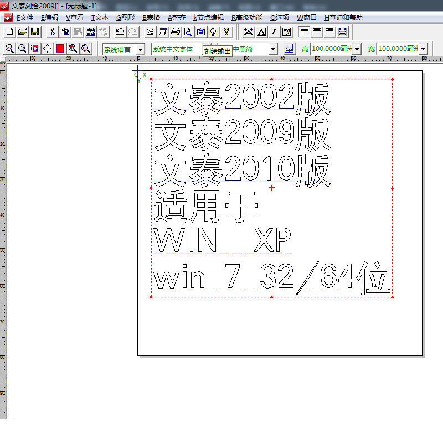Click the WIN XP text line on canvas

(222, 240)
